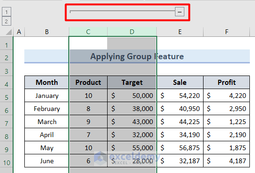This screenshot has width=255, height=173.
Task: Select column F header
Action: pyautogui.click(x=226, y=32)
